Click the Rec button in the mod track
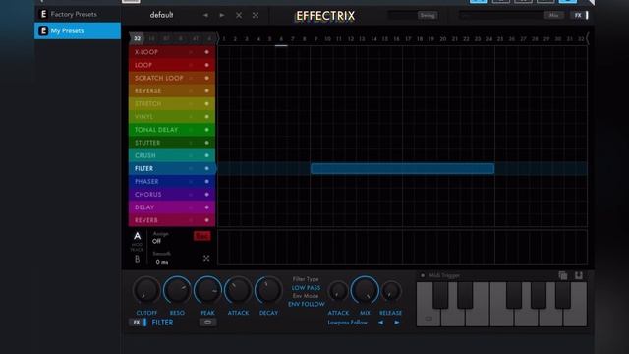This screenshot has height=354, width=629. pyautogui.click(x=201, y=236)
